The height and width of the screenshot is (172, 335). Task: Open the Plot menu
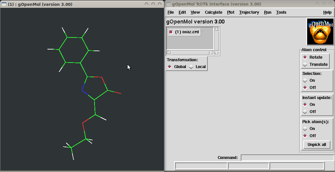click(x=231, y=12)
